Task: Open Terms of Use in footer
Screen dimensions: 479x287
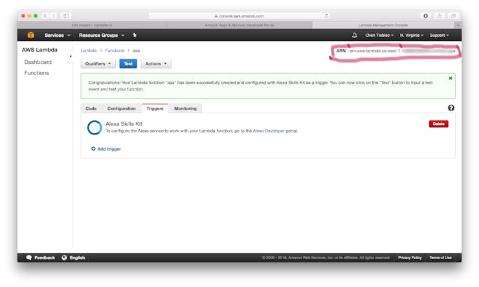Action: click(440, 258)
